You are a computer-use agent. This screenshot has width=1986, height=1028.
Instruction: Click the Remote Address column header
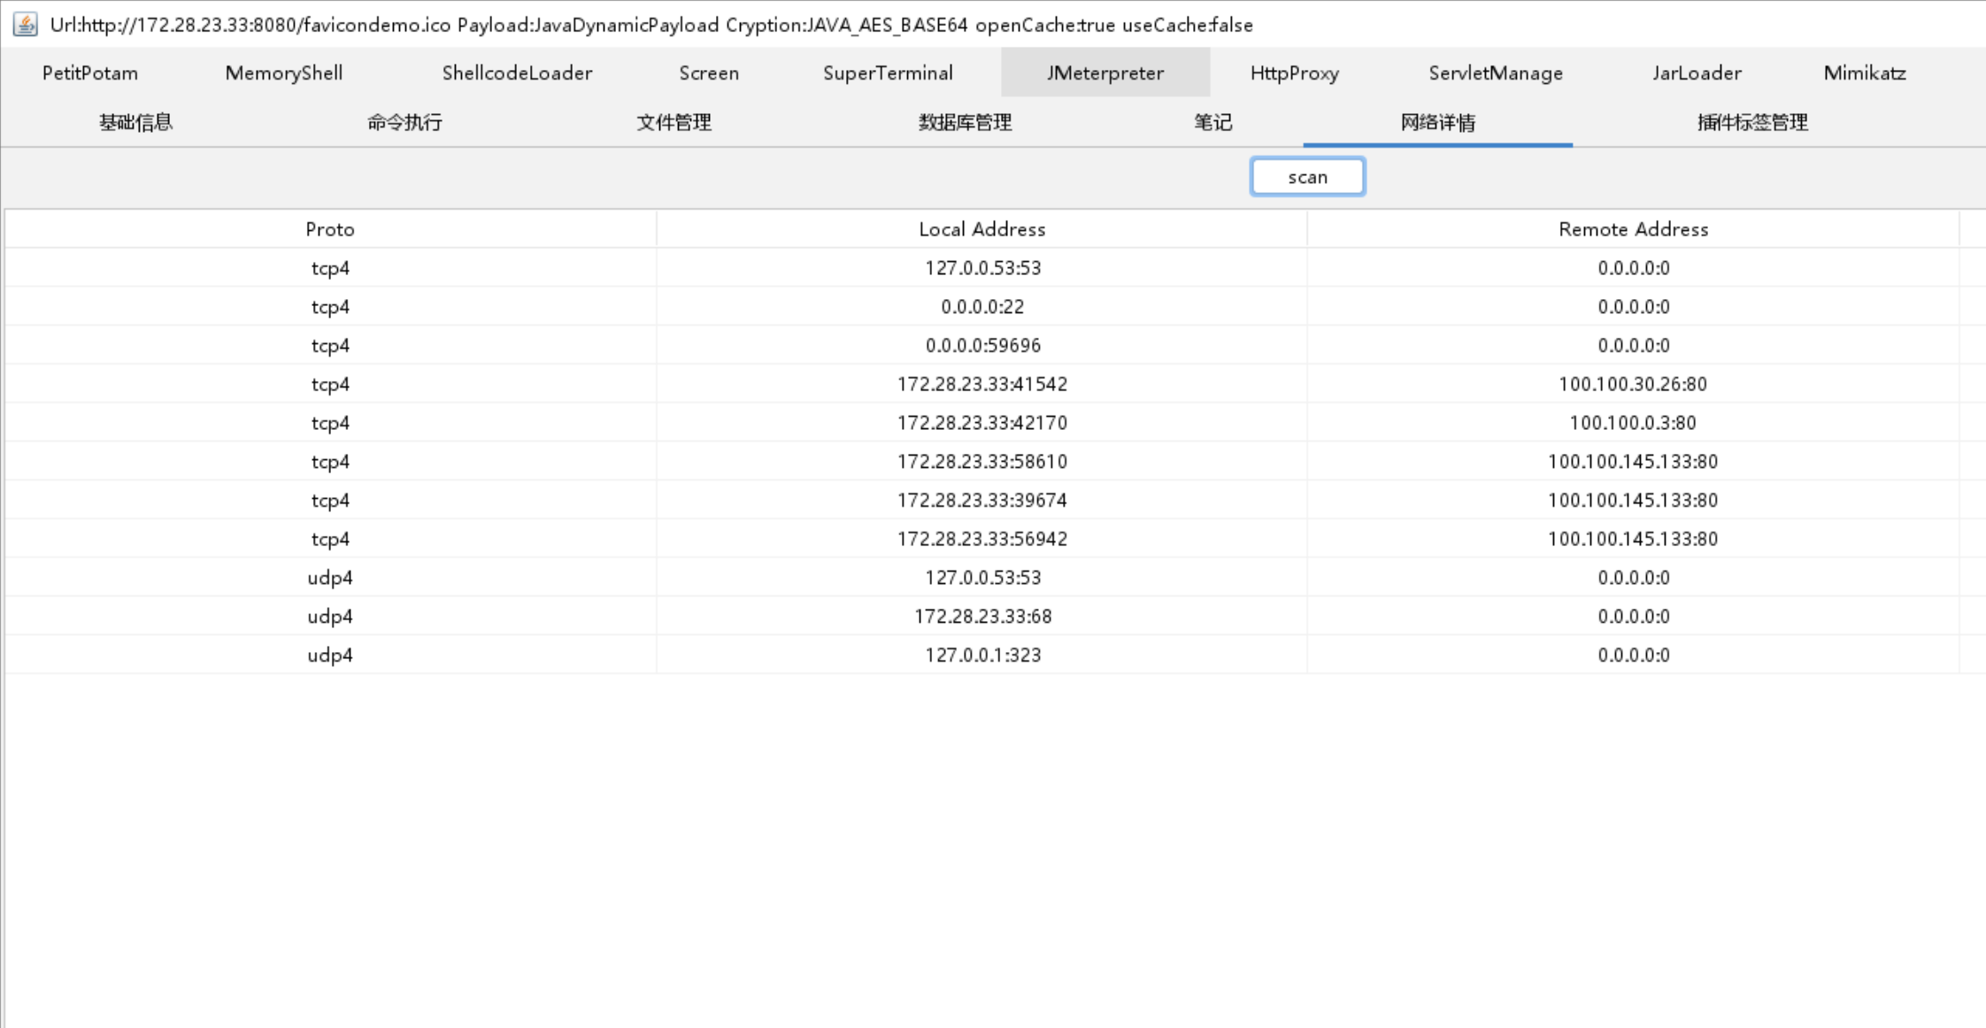[x=1633, y=229]
